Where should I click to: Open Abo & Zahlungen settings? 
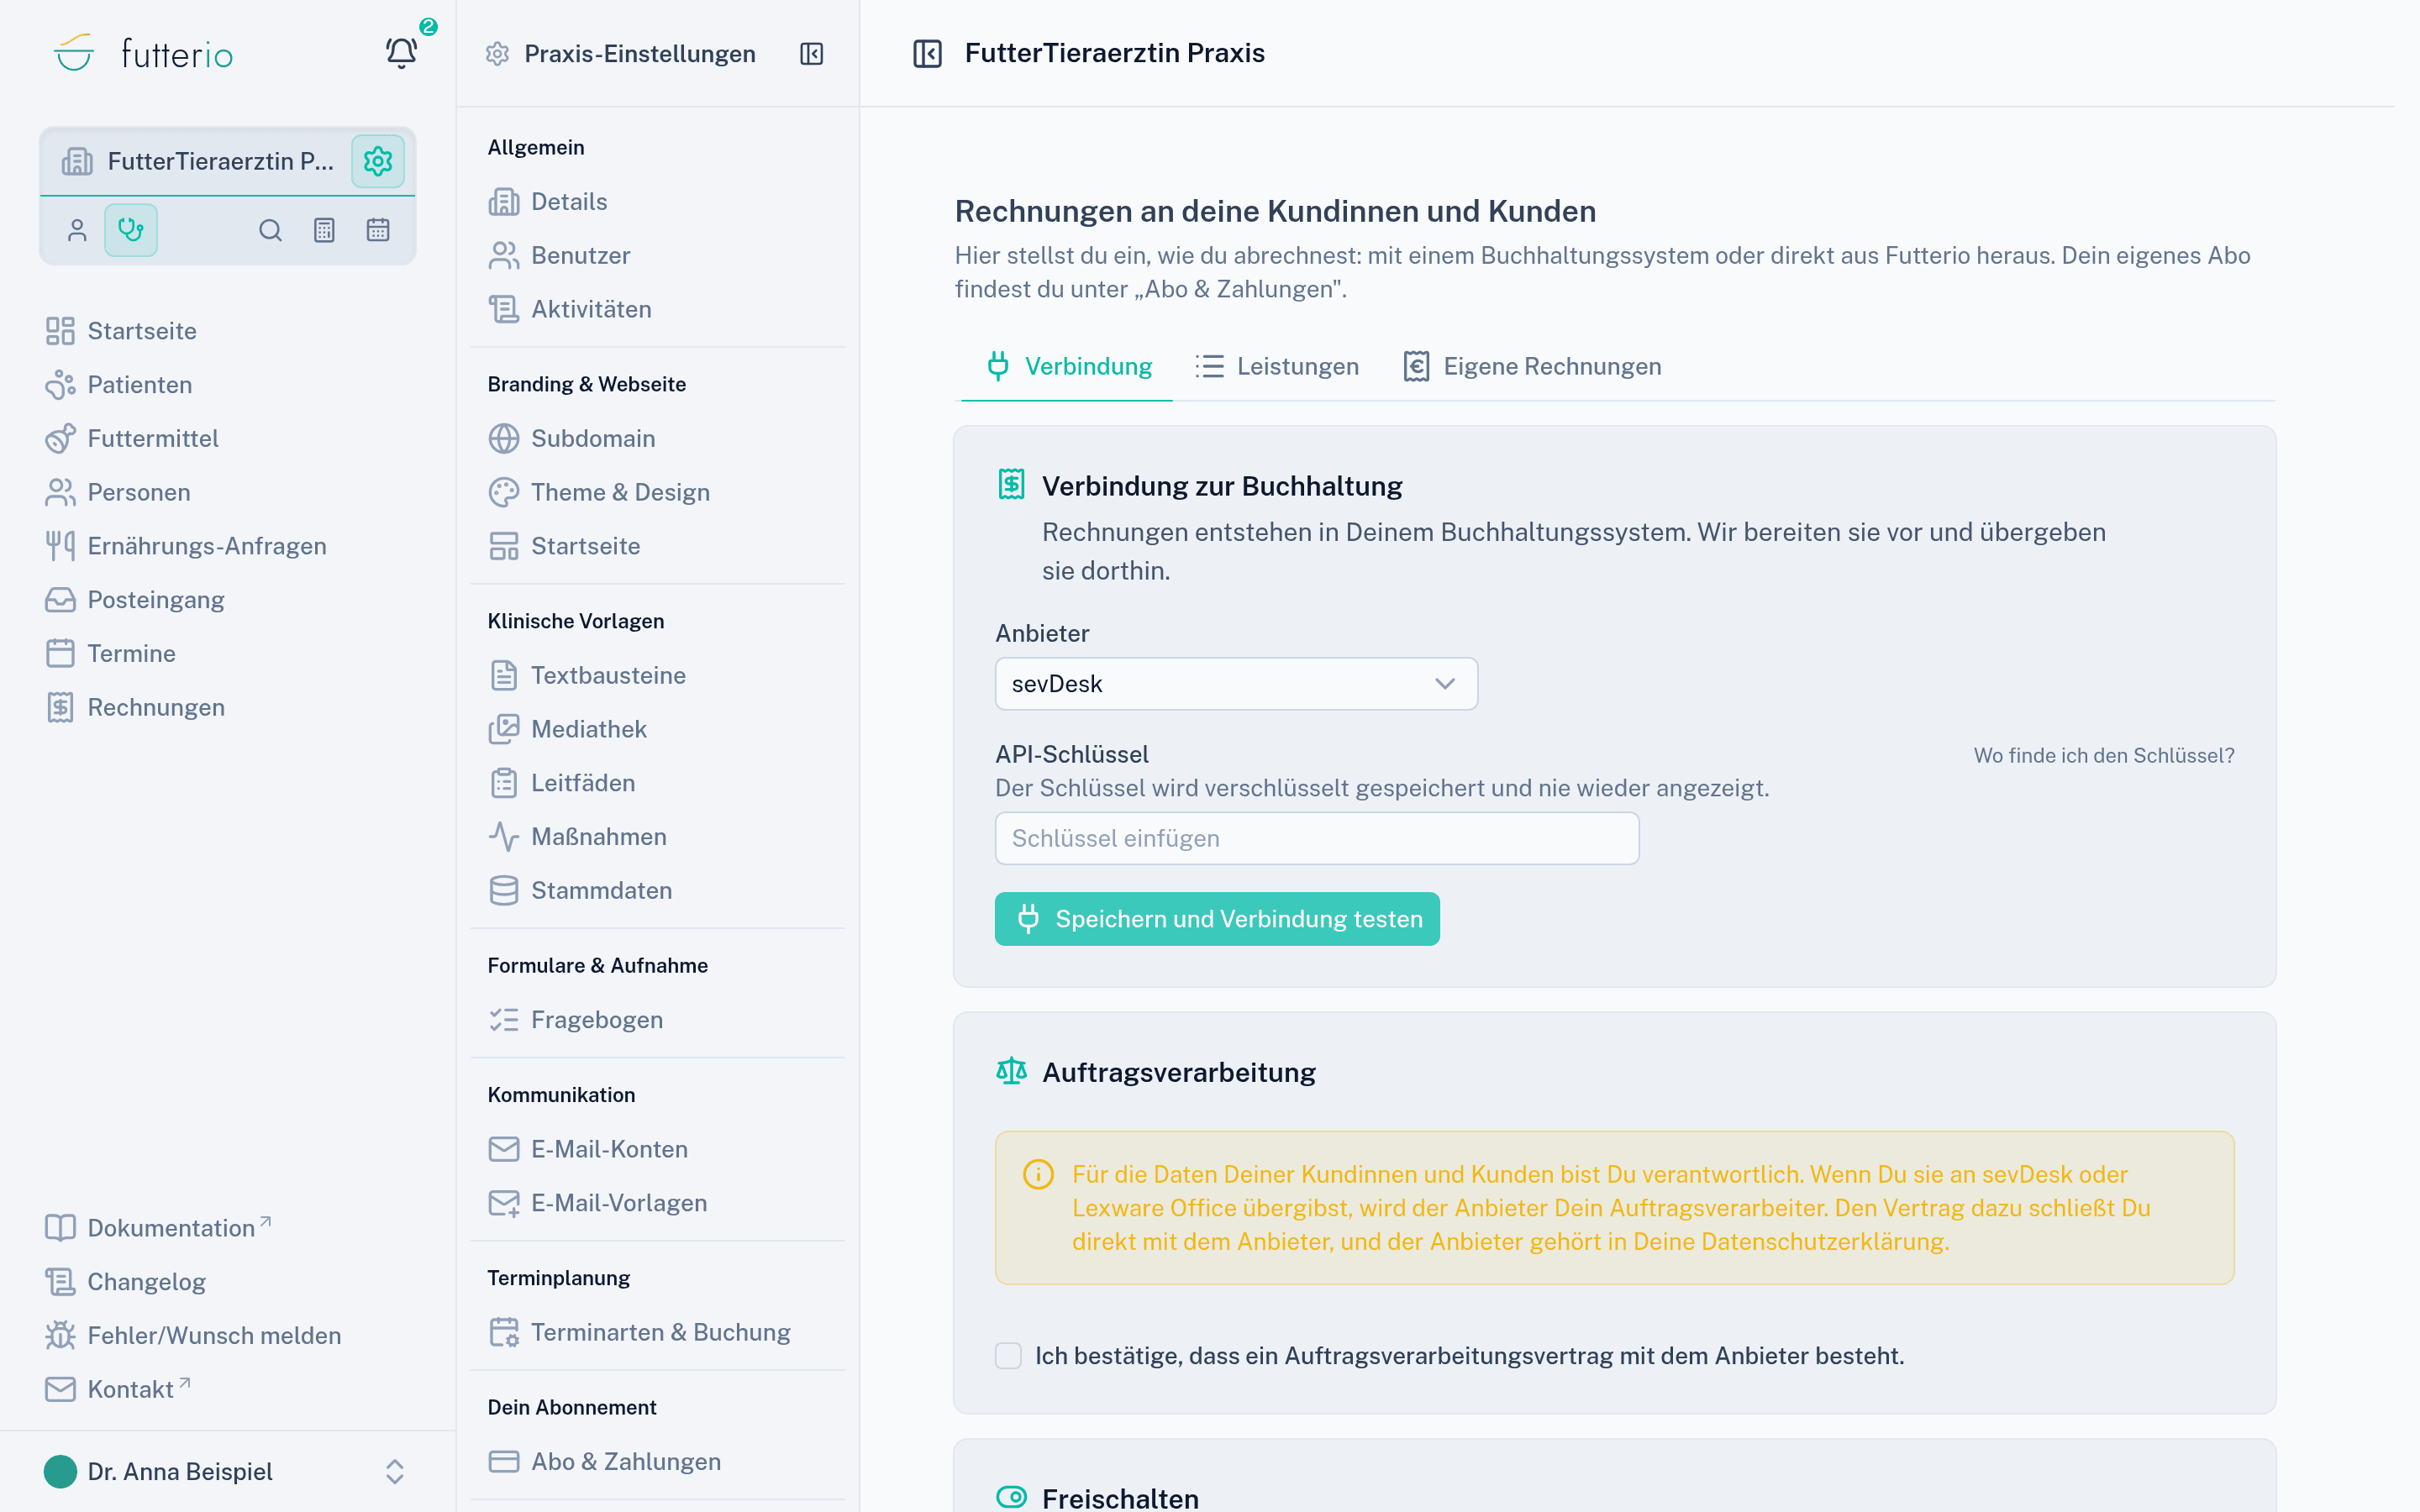(x=605, y=1462)
